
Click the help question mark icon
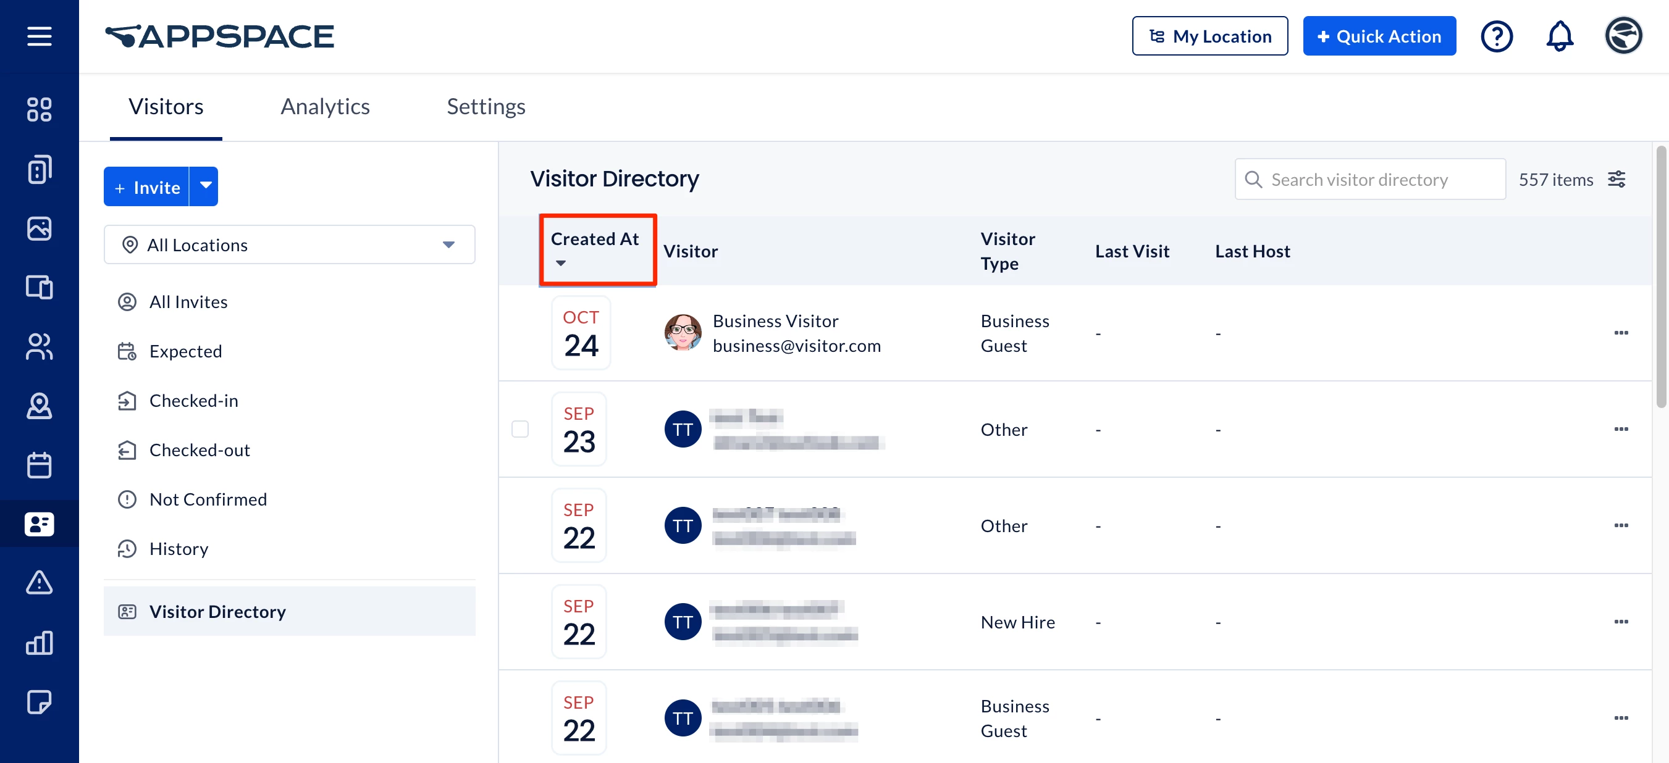(x=1496, y=36)
